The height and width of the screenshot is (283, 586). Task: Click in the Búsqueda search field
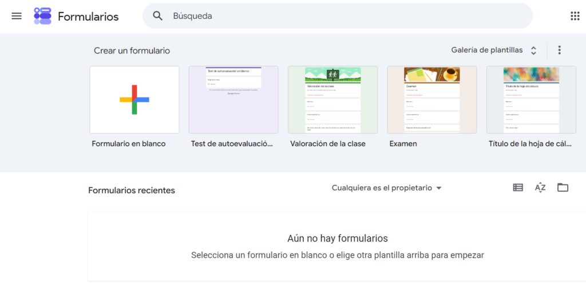pyautogui.click(x=338, y=16)
